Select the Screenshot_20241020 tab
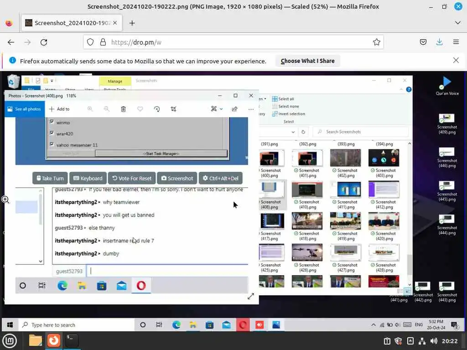 [72, 23]
